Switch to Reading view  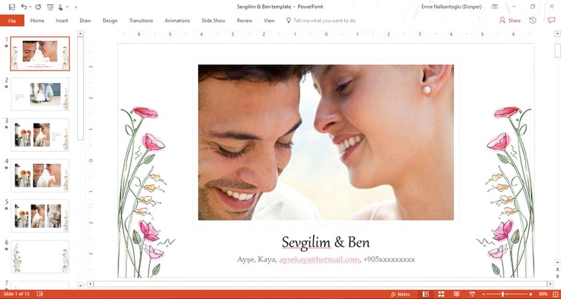[x=456, y=294]
